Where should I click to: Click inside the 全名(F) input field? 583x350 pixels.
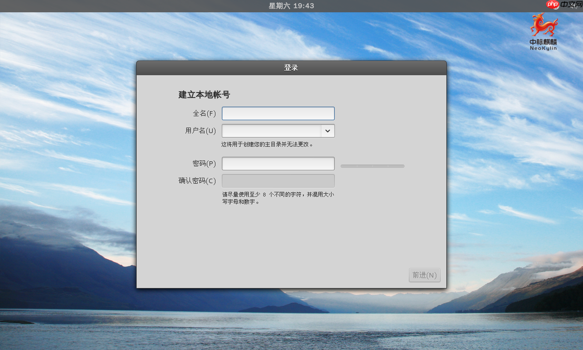278,113
